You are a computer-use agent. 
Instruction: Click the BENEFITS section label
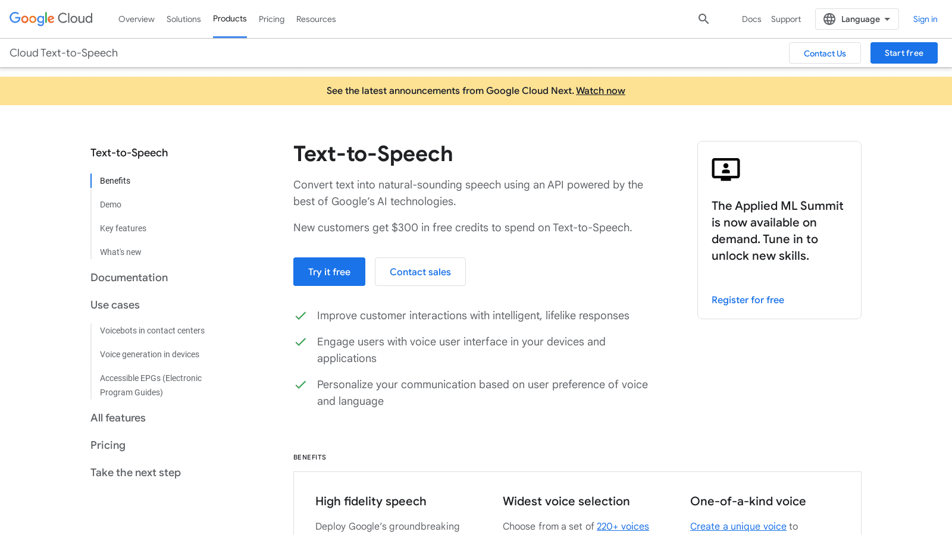click(309, 457)
